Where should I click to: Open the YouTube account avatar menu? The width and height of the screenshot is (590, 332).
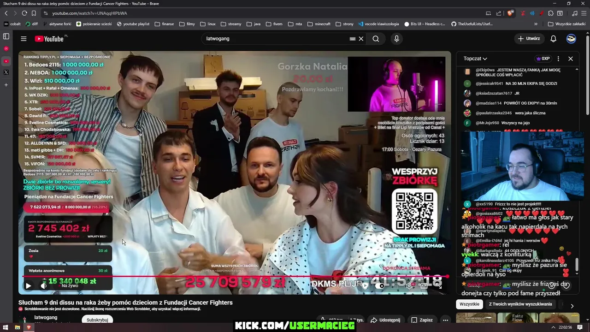click(x=571, y=39)
